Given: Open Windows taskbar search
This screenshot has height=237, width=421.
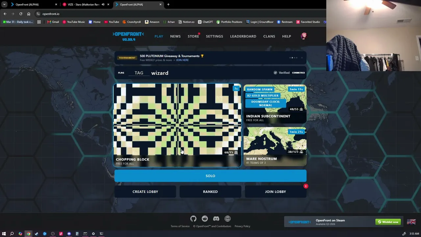Looking at the screenshot, I should 12,234.
